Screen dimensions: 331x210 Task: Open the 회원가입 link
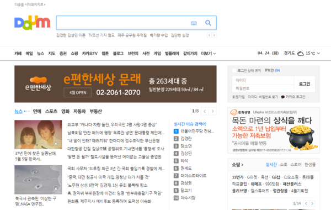coord(238,97)
